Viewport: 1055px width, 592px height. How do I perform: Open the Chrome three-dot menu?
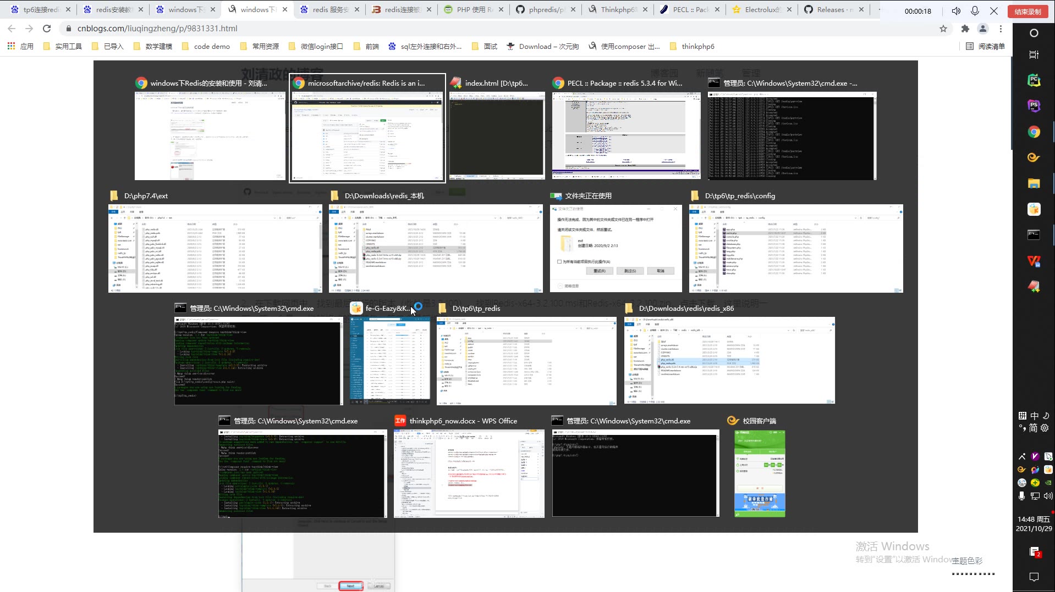coord(1001,29)
